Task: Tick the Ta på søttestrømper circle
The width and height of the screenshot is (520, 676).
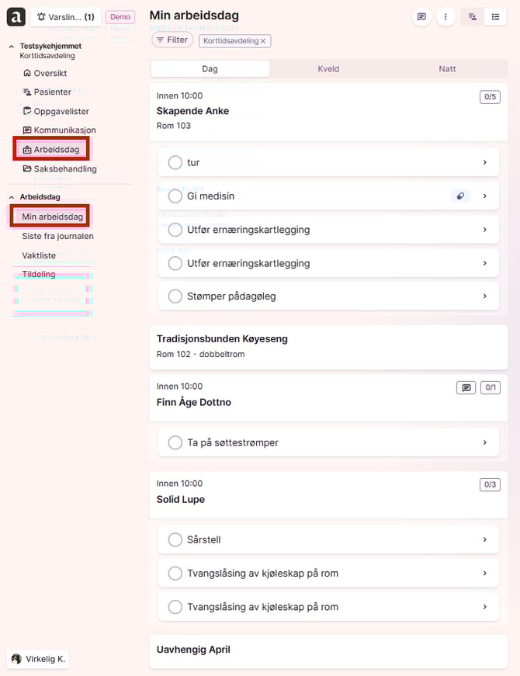Action: pyautogui.click(x=175, y=442)
